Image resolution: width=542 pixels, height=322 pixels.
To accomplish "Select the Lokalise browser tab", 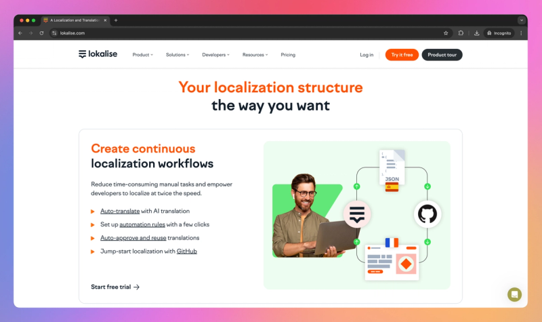I will (75, 20).
